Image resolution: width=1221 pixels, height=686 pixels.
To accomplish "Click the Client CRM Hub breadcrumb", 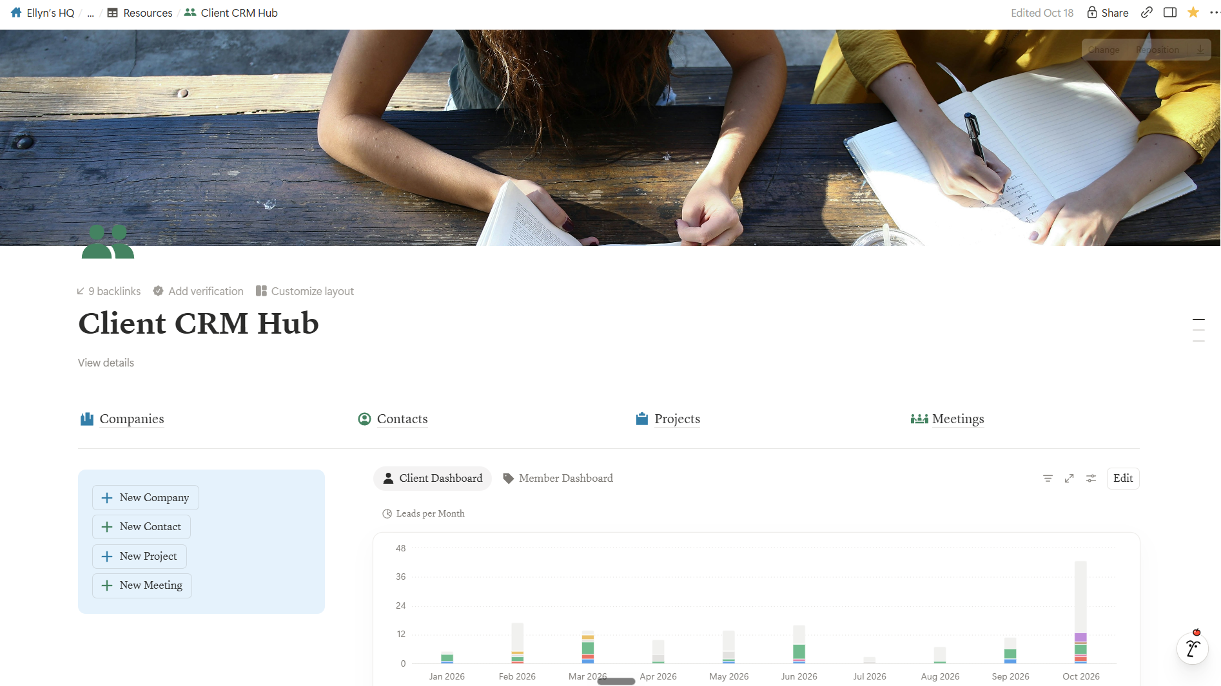I will click(x=231, y=13).
